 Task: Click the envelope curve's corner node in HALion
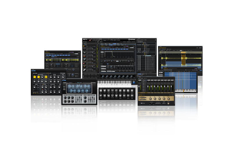(112, 51)
